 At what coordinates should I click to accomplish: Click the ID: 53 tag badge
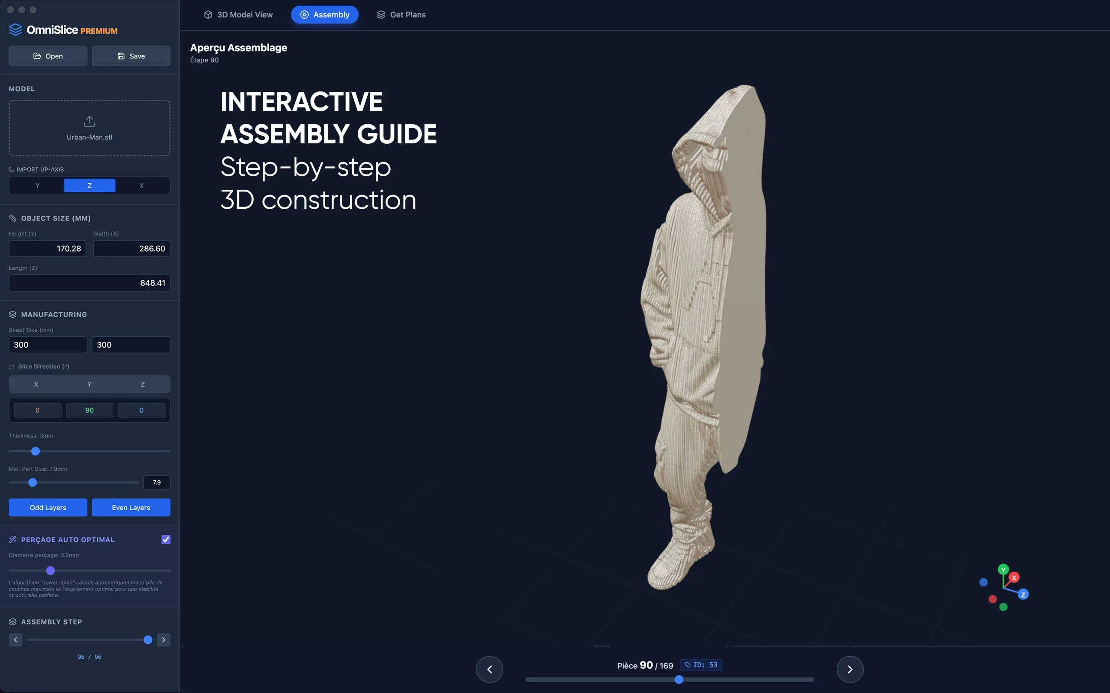701,664
